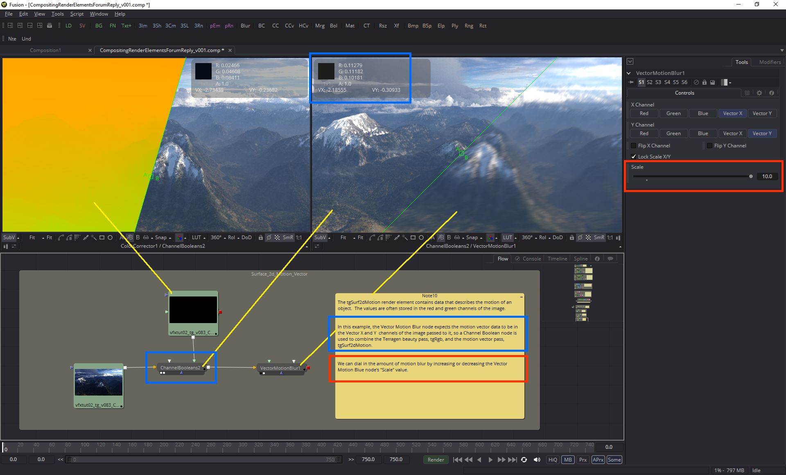Open the Script menu
The width and height of the screenshot is (786, 475).
pyautogui.click(x=77, y=14)
